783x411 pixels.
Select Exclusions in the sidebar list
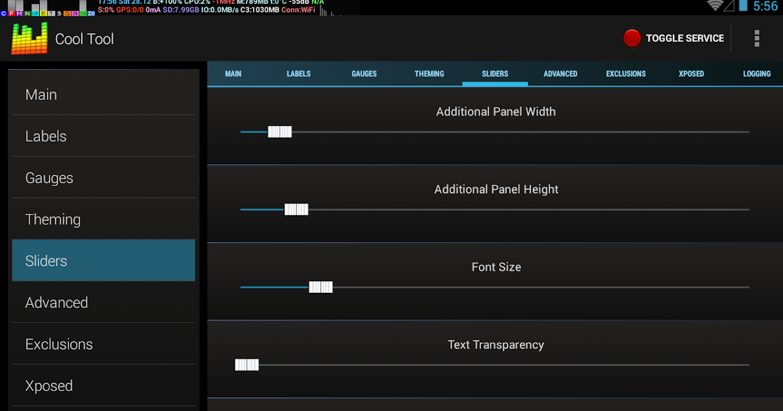104,344
